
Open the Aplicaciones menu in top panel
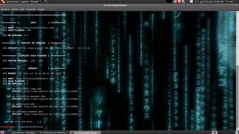(x=12, y=1)
